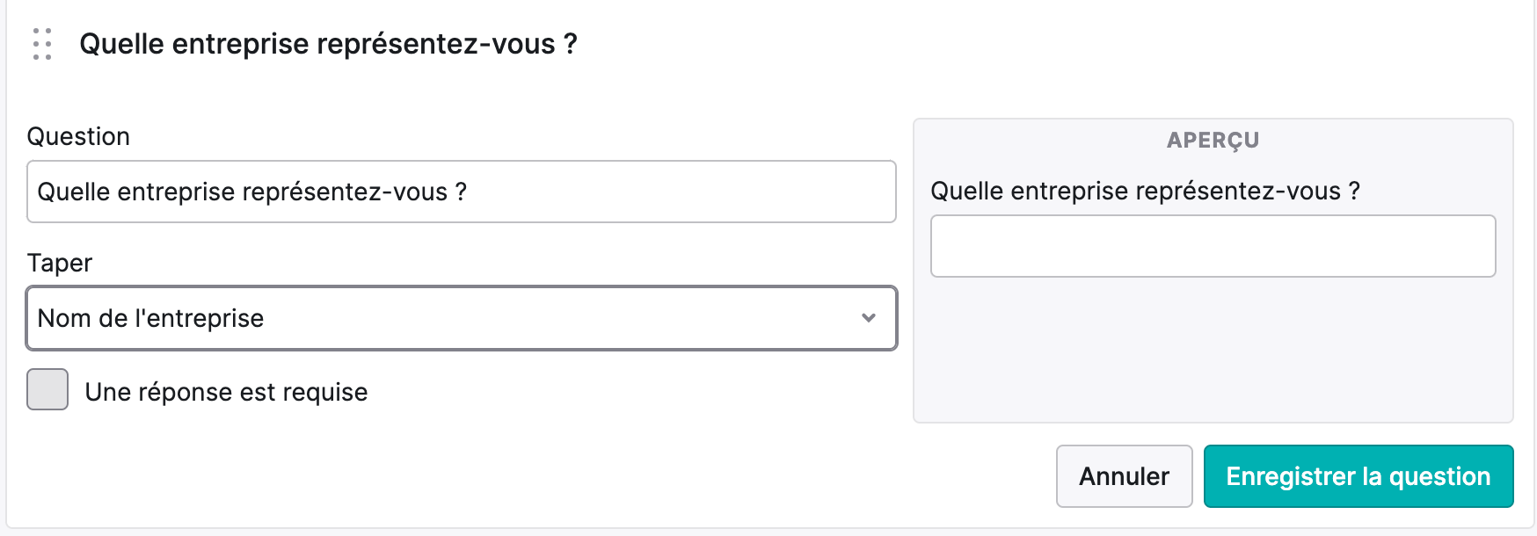Click the 'Nom de l'entreprise' selected value text
The height and width of the screenshot is (536, 1537).
tap(150, 318)
